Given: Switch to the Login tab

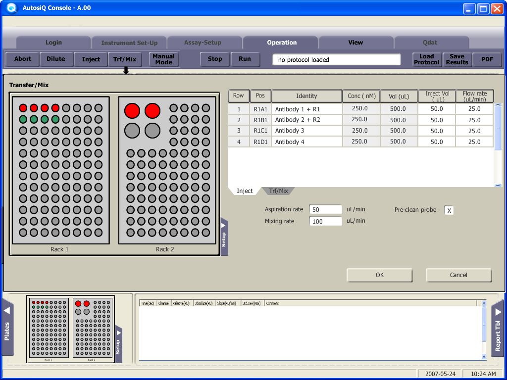Looking at the screenshot, I should tap(53, 43).
